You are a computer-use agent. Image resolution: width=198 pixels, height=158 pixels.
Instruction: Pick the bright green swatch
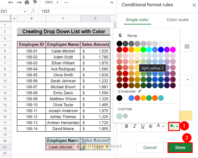pyautogui.click(x=143, y=50)
